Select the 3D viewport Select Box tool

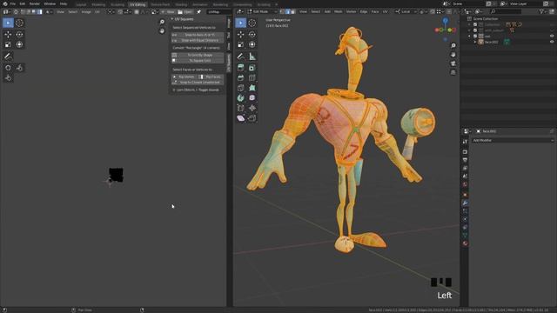coord(240,23)
